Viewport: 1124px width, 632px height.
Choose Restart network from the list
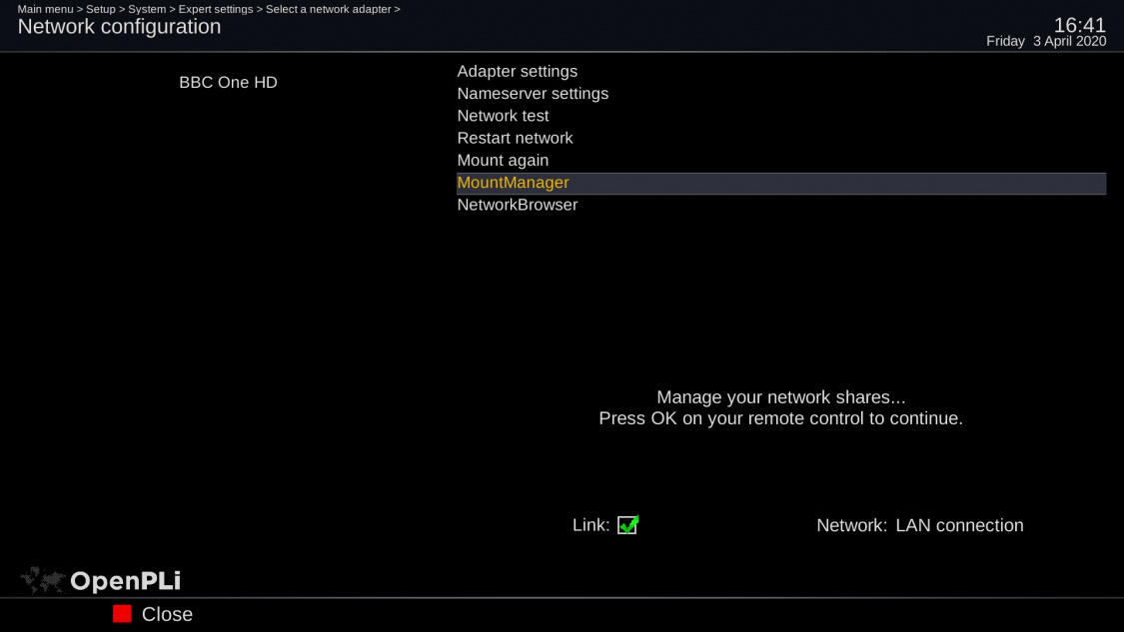click(x=515, y=138)
